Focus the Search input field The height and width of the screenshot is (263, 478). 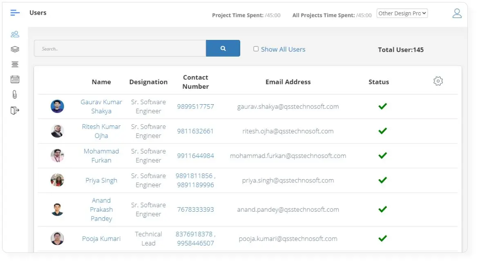pyautogui.click(x=120, y=48)
